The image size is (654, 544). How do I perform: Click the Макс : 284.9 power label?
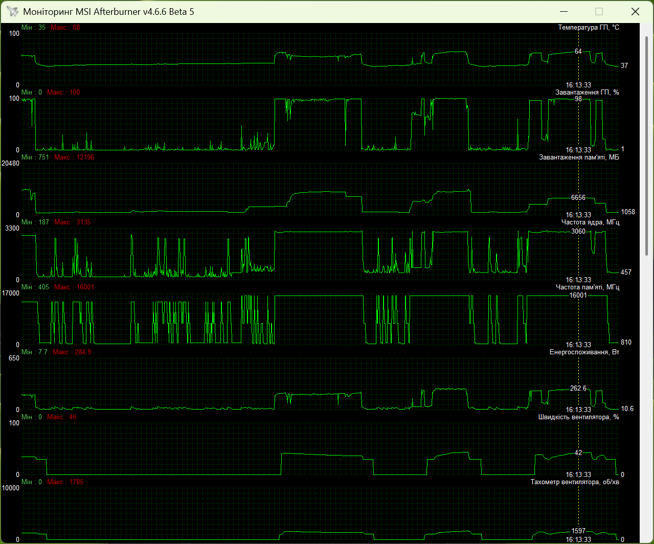72,352
